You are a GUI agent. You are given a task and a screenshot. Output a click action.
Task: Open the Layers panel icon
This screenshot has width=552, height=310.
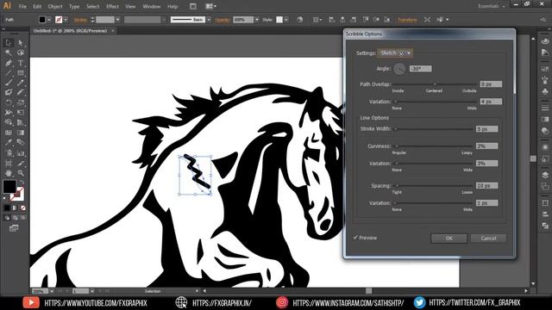tap(545, 175)
